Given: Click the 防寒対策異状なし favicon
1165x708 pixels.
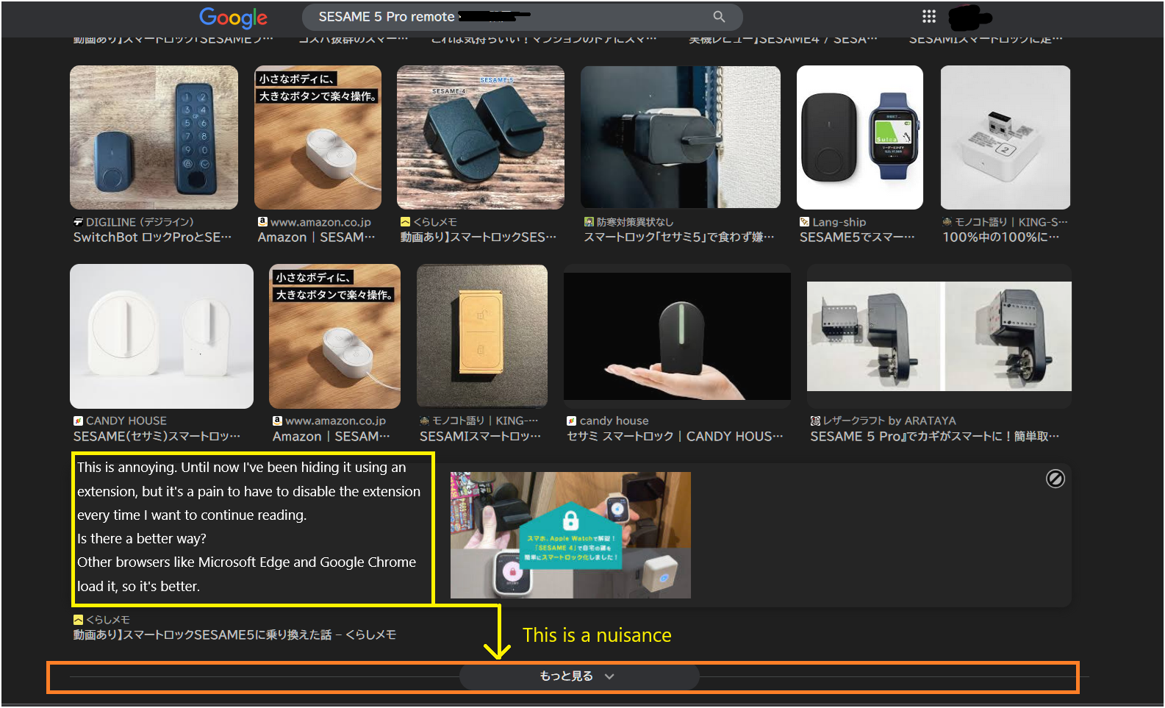Looking at the screenshot, I should (x=589, y=222).
